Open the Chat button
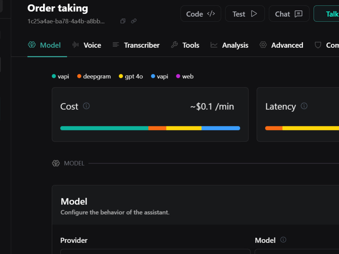 click(289, 14)
